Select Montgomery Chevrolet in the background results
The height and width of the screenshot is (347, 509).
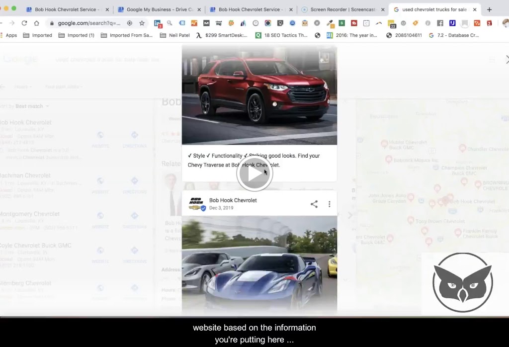[x=29, y=214]
